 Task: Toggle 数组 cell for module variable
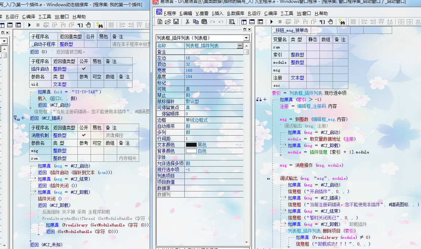coord(326,62)
